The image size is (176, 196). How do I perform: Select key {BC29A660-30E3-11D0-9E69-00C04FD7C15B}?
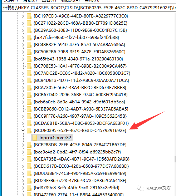(x=80, y=30)
